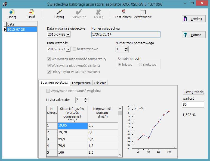Click the Data ważności date field 2016-07-27
This screenshot has width=210, height=161.
coord(57,49)
